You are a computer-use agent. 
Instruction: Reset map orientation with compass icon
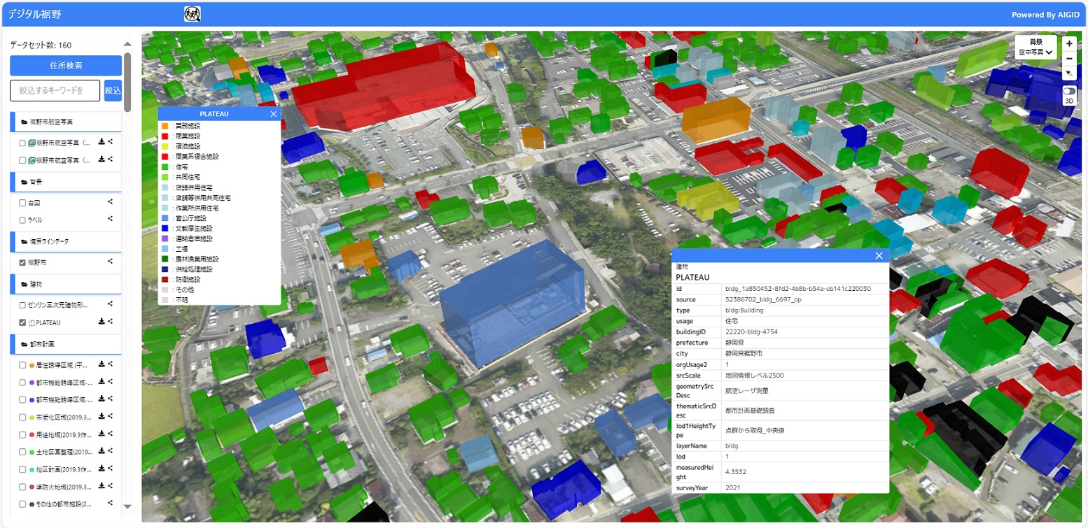click(x=1069, y=73)
